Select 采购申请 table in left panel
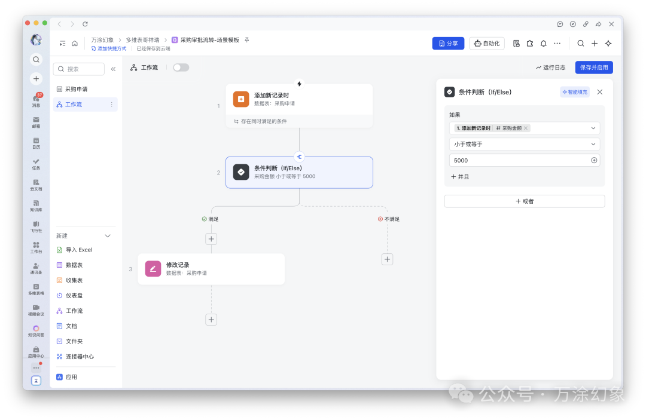Image resolution: width=646 pixels, height=420 pixels. point(86,89)
